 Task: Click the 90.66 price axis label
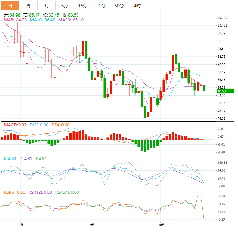221,64
